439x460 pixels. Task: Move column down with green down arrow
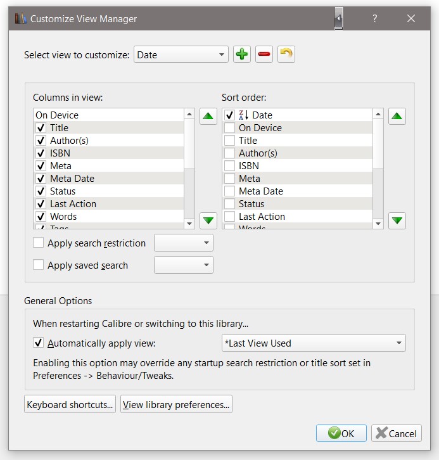[x=208, y=220]
